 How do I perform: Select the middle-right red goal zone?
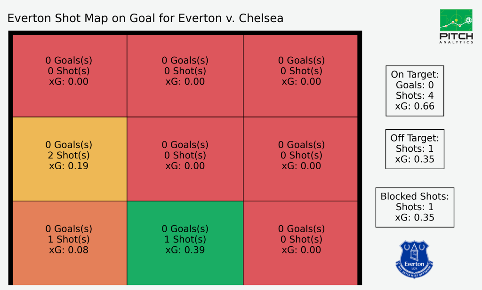pyautogui.click(x=300, y=159)
